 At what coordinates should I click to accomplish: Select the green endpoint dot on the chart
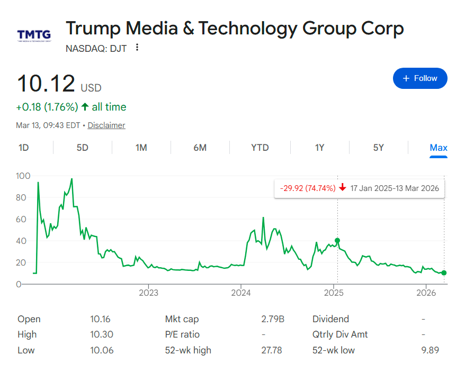pyautogui.click(x=444, y=274)
